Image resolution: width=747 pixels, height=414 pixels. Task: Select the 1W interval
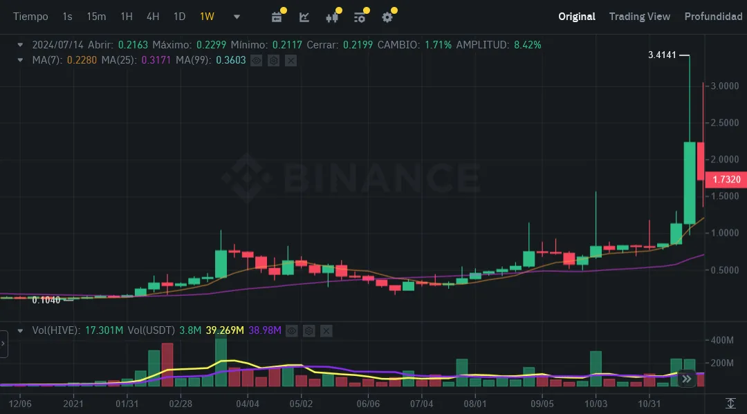207,17
